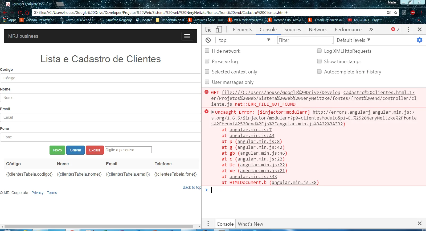
Task: Click the console Filter input
Action: pos(305,40)
